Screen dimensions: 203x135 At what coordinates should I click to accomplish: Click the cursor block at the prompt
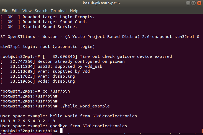pyautogui.click(x=61, y=131)
